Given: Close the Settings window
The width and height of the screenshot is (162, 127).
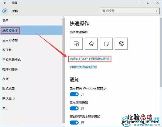Looking at the screenshot, I should pyautogui.click(x=157, y=3).
